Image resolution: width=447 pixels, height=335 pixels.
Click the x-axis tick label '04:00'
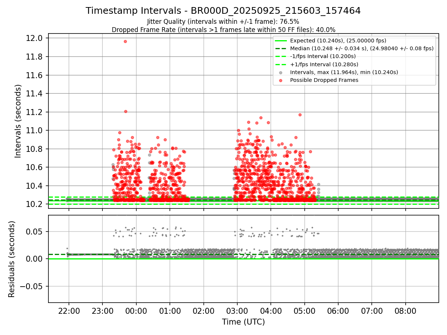tap(271, 310)
